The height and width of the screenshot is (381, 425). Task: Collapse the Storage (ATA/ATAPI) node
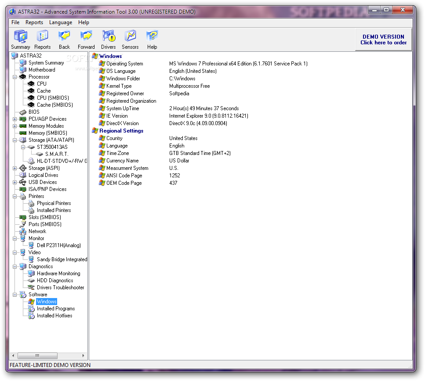[15, 140]
